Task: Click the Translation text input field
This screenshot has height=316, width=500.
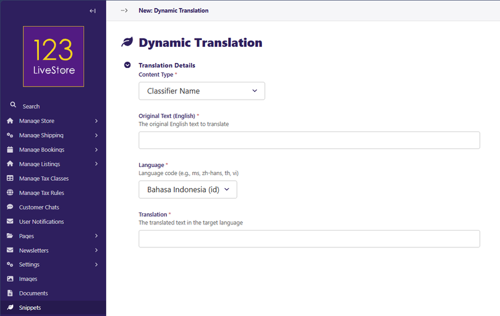Action: pyautogui.click(x=309, y=239)
